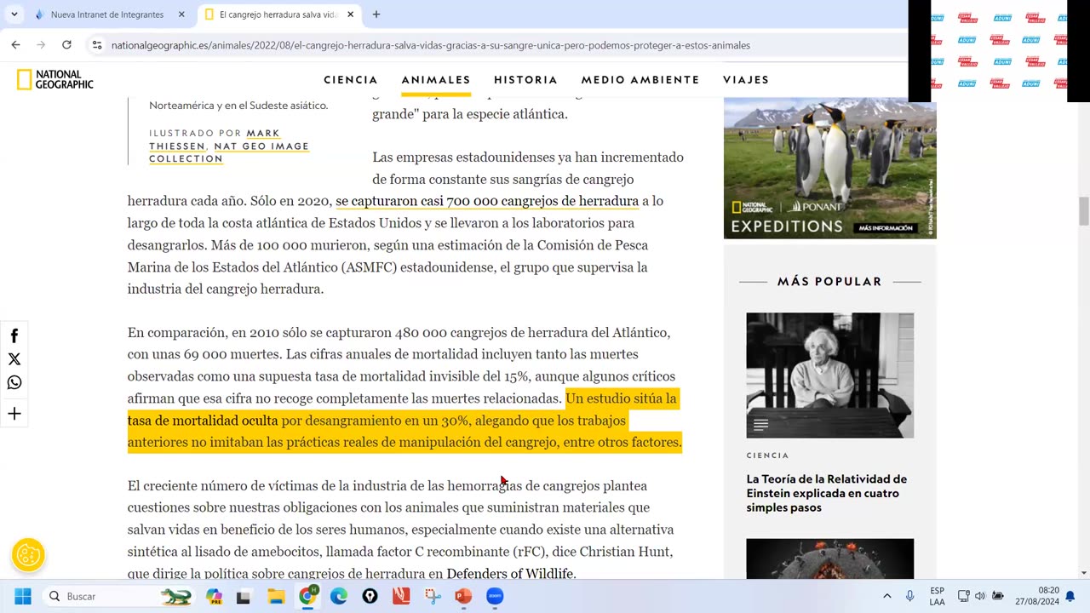Open National Geographic home logo
Viewport: 1090px width, 613px height.
tap(54, 79)
